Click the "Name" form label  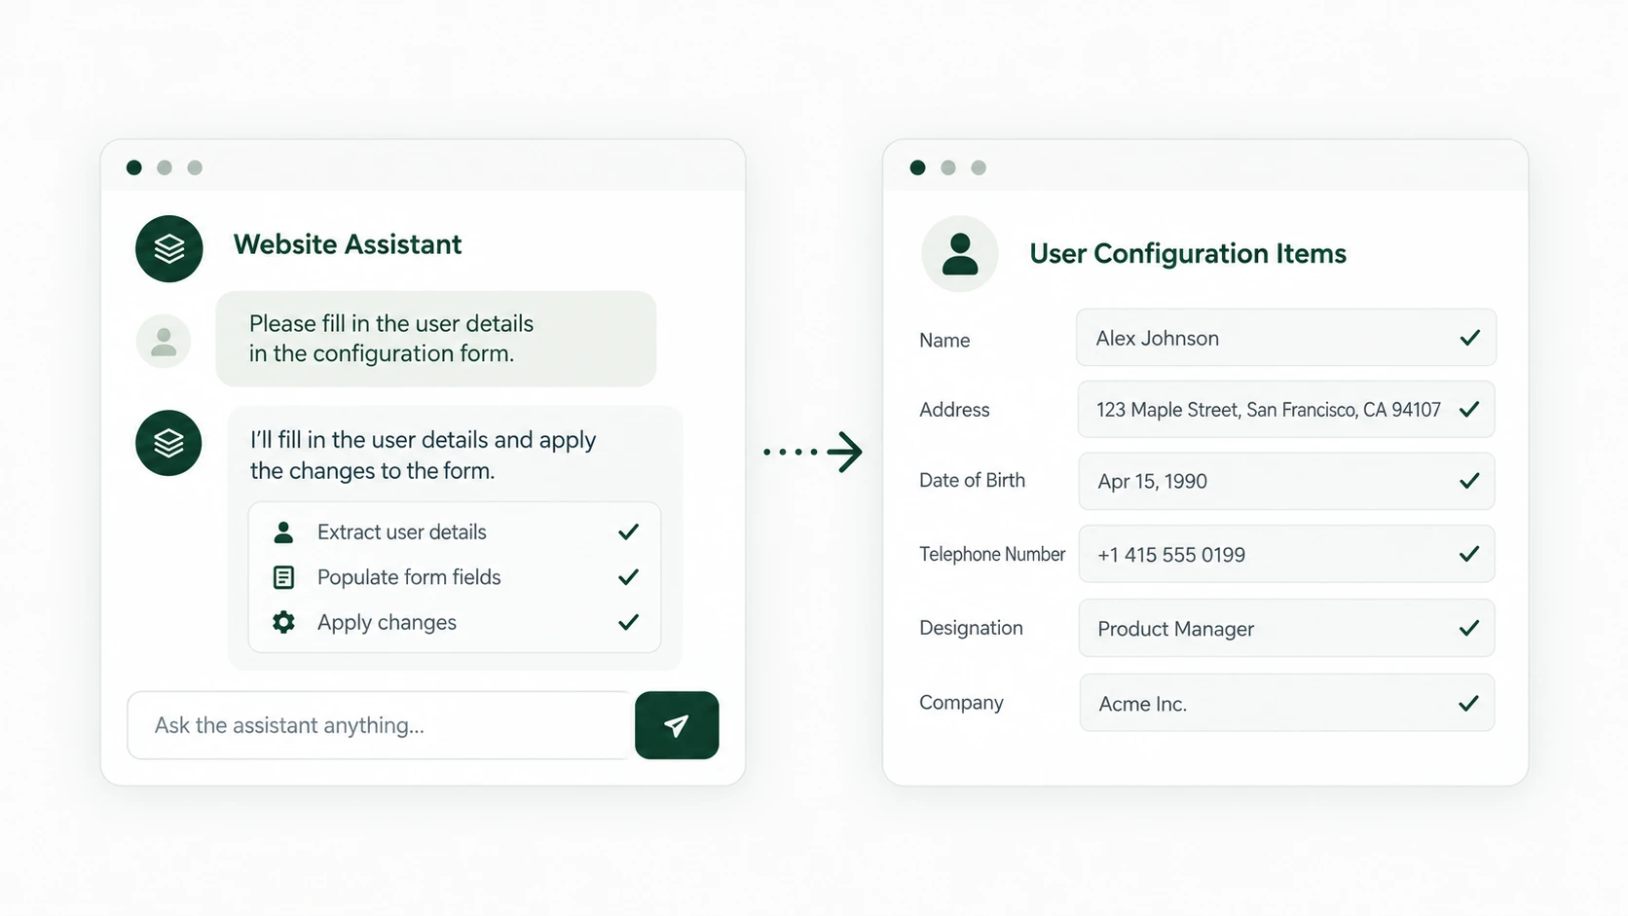(x=944, y=340)
